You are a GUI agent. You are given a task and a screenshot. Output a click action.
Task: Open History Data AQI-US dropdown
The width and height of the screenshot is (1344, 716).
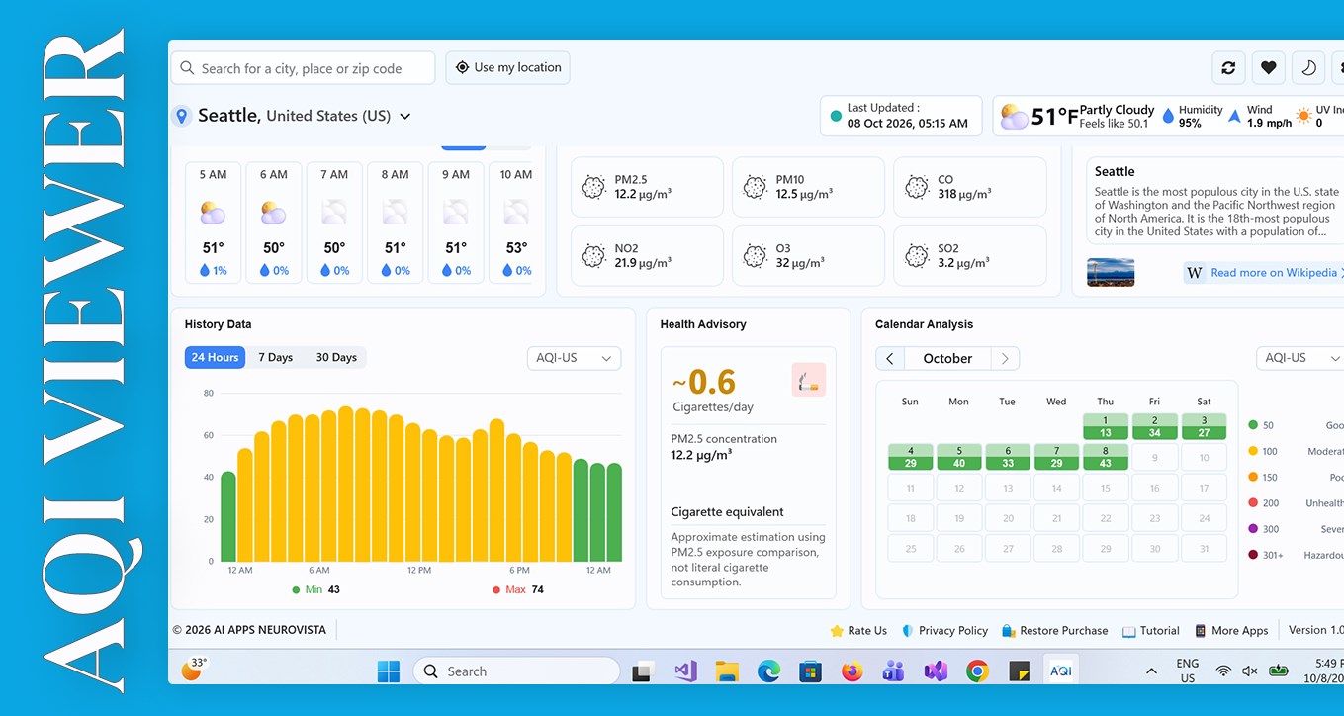pos(575,358)
